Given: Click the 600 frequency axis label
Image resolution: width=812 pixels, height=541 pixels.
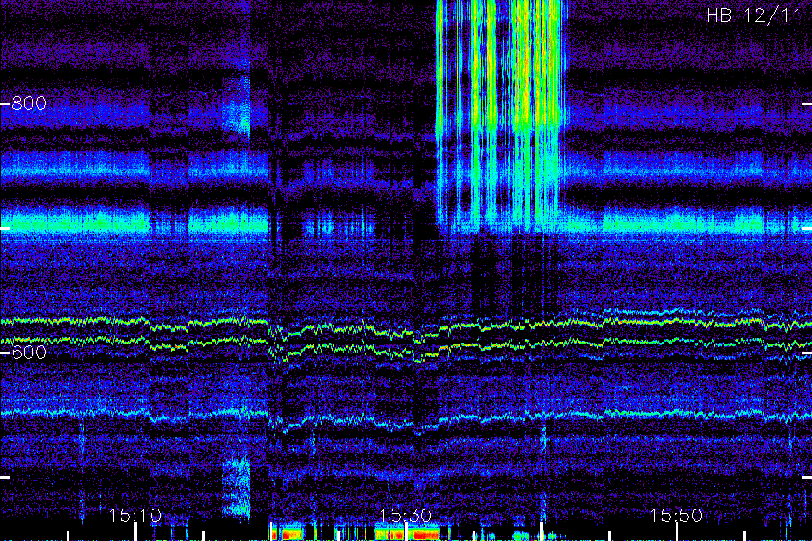Looking at the screenshot, I should click(x=29, y=353).
